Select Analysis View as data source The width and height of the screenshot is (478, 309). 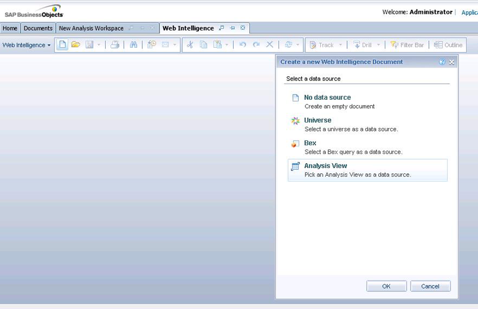click(x=367, y=170)
